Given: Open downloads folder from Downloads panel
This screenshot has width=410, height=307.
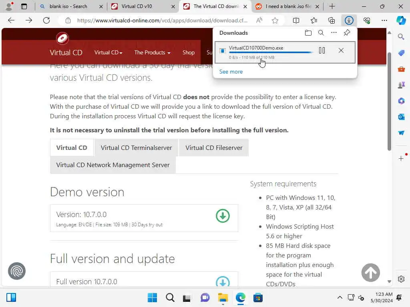Looking at the screenshot, I should click(308, 33).
